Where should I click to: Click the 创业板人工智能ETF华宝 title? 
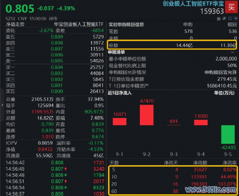(x=193, y=3)
